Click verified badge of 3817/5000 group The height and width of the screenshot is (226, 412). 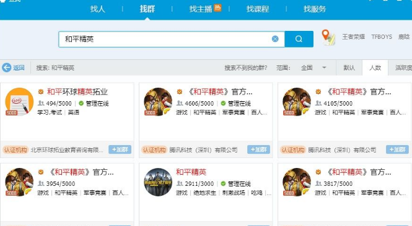[318, 172]
